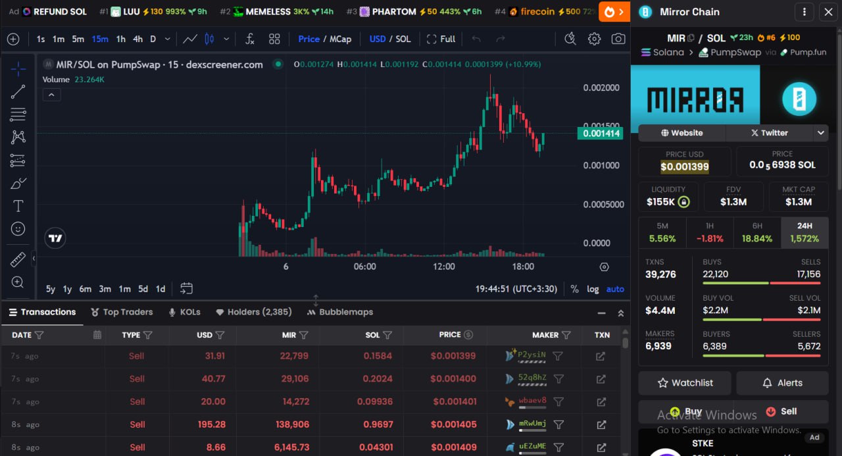842x456 pixels.
Task: Open the quick search icon in chart toolbar
Action: point(570,39)
